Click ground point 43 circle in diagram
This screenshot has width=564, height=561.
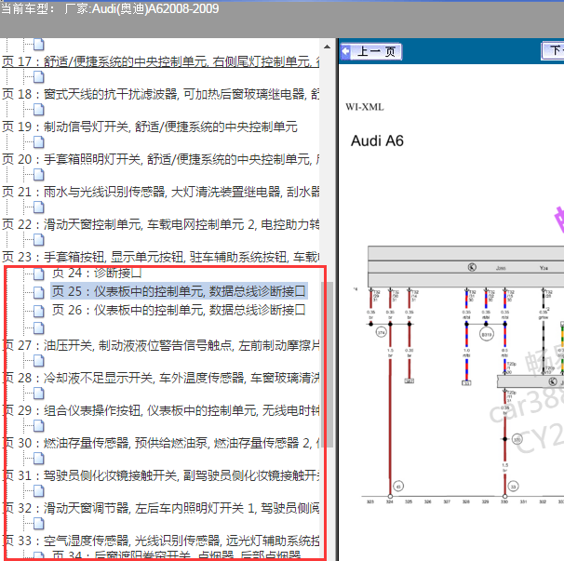point(398,487)
